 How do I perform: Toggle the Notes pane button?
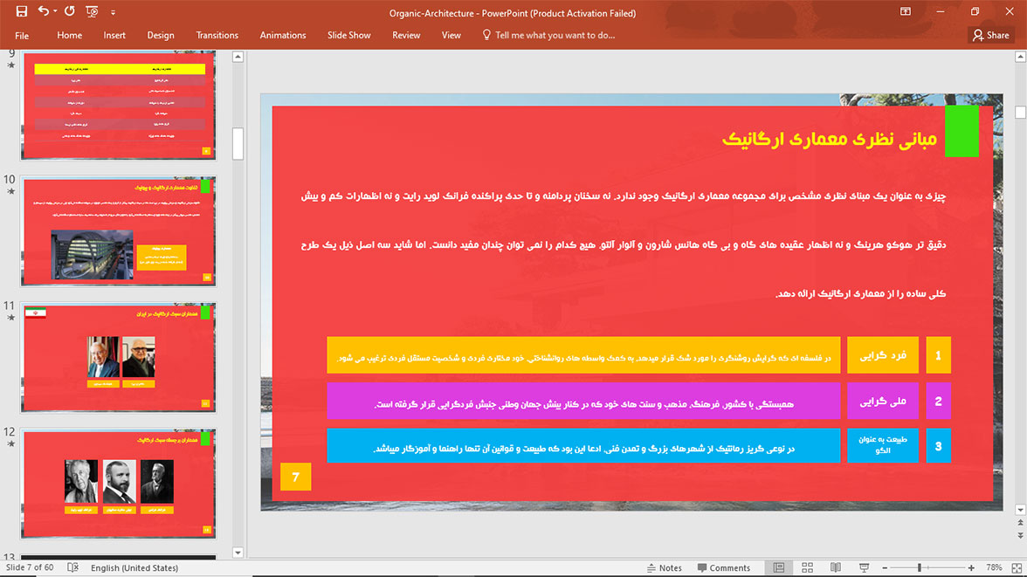click(x=664, y=567)
